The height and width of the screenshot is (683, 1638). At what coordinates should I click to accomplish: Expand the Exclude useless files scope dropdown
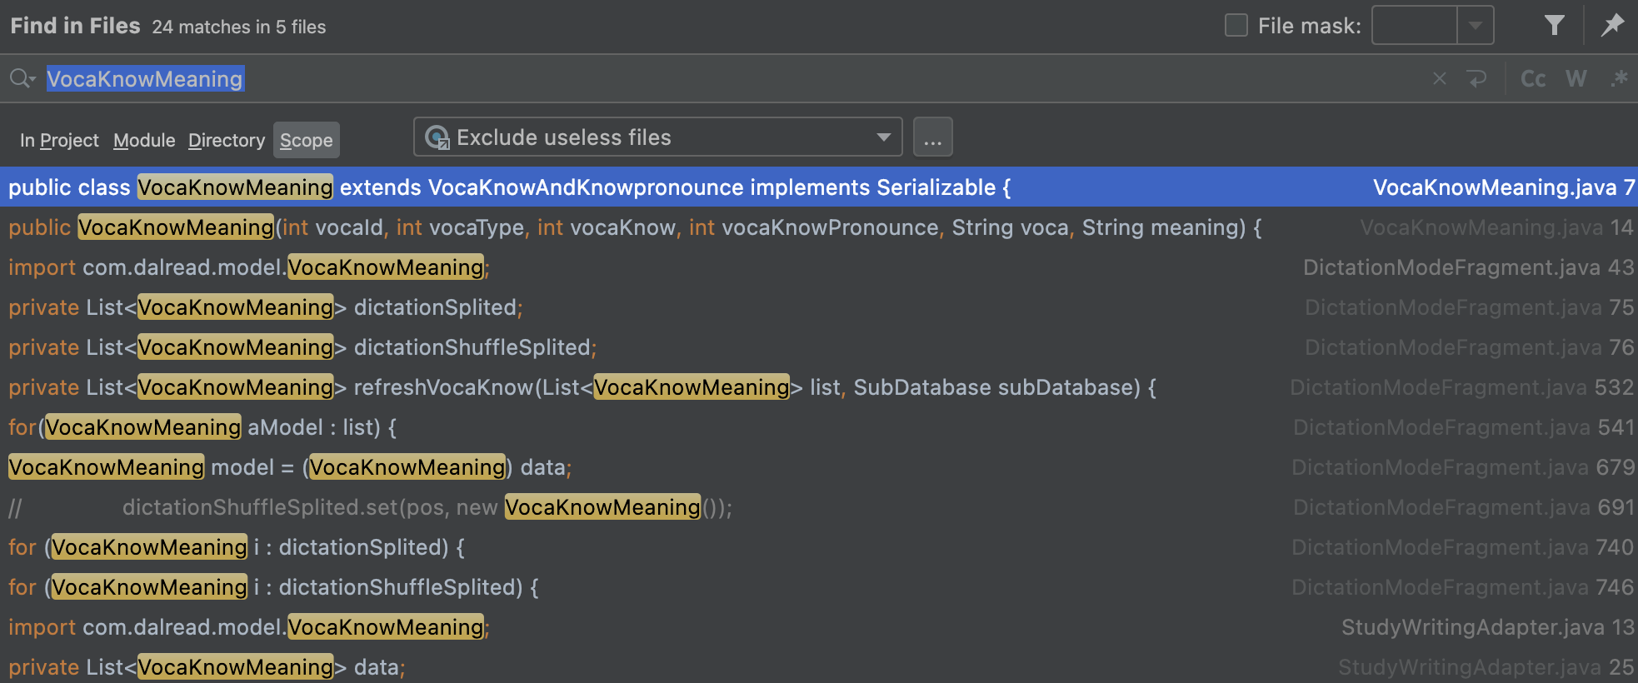(883, 137)
